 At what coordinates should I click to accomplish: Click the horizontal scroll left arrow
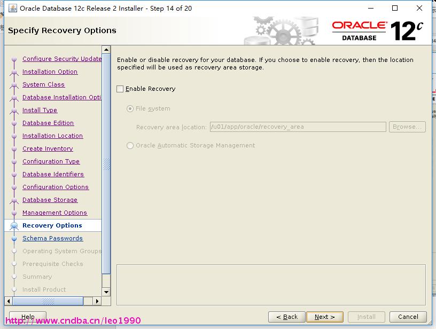[9, 301]
